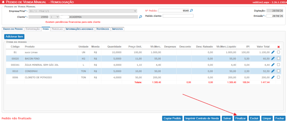This screenshot has height=126, width=287.
Task: Open order number search magnifier icon
Action: click(191, 11)
